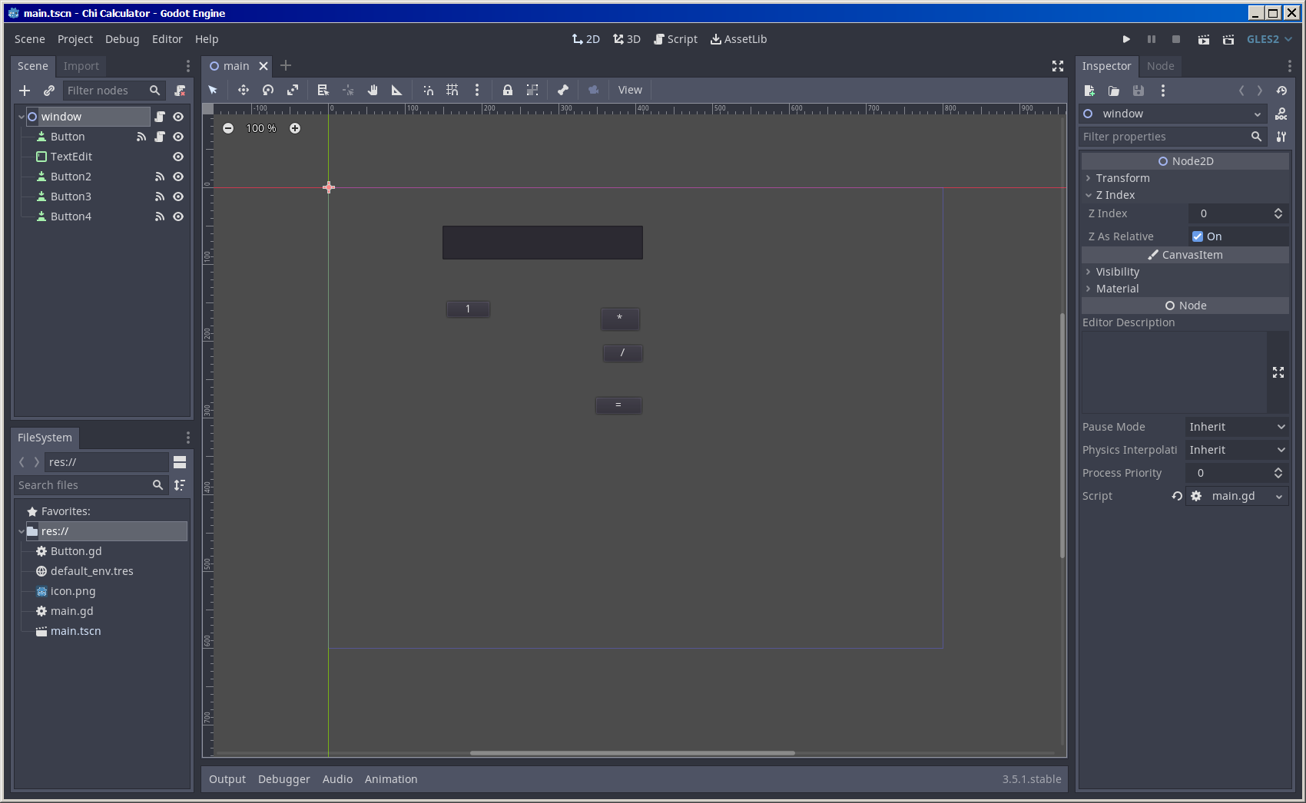Image resolution: width=1306 pixels, height=803 pixels.
Task: Run the project with Play button
Action: [x=1126, y=39]
